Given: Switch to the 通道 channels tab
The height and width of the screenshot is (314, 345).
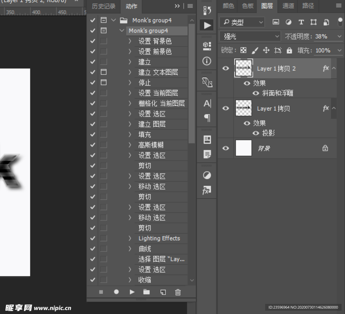Looking at the screenshot, I should click(288, 6).
